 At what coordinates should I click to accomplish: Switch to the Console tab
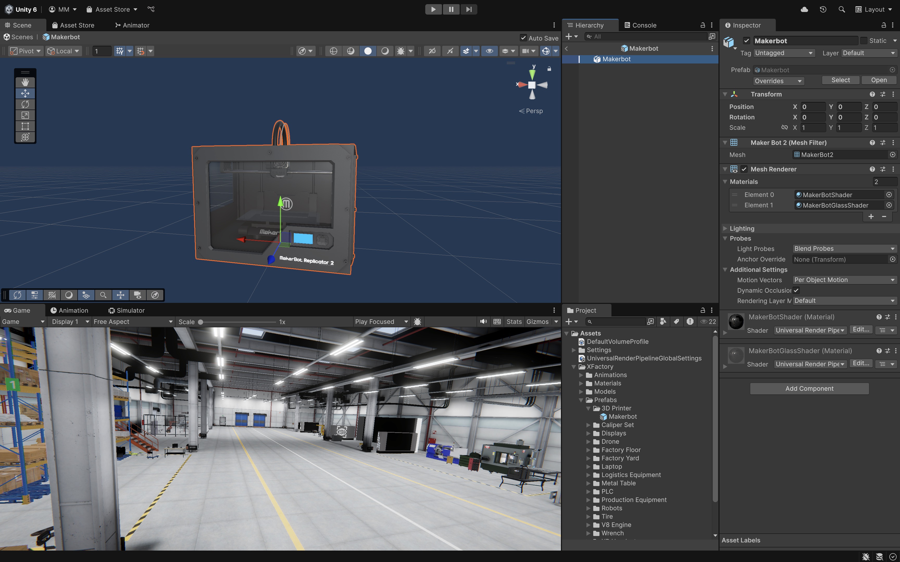point(640,25)
